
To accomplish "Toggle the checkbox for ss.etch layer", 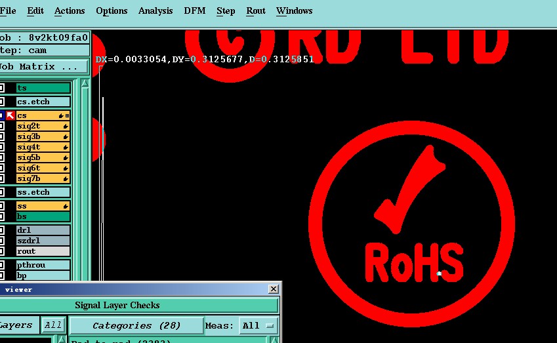I will [2, 192].
